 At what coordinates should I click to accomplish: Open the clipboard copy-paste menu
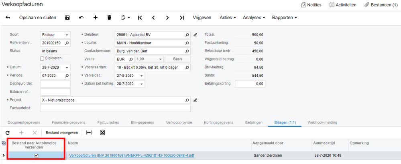pyautogui.click(x=125, y=18)
